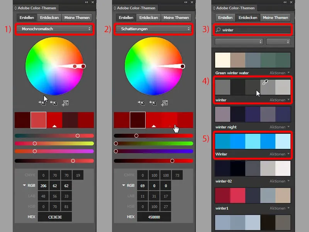This screenshot has width=309, height=232.
Task: Select the winter1 theme swatches
Action: (253, 195)
